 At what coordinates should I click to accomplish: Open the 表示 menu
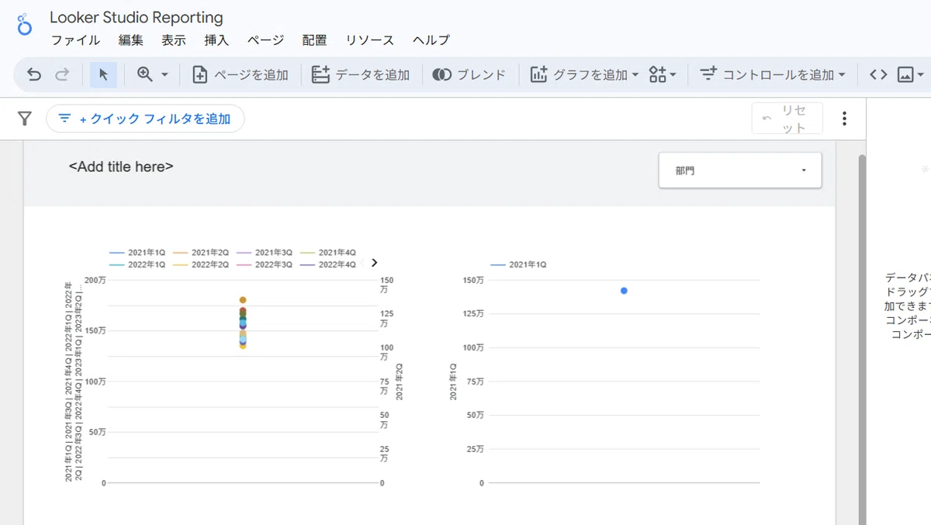[174, 40]
